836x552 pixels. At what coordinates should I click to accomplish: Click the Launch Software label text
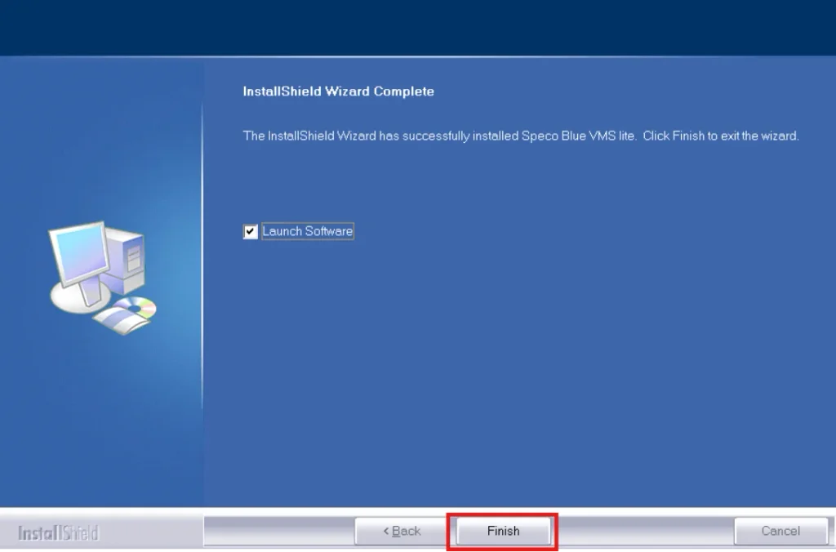(307, 231)
